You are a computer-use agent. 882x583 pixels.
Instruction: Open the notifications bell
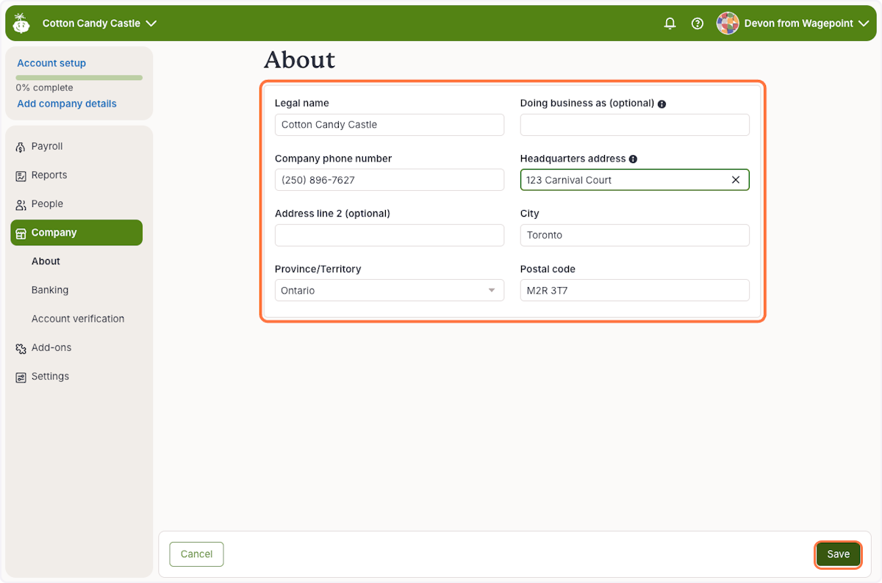670,23
